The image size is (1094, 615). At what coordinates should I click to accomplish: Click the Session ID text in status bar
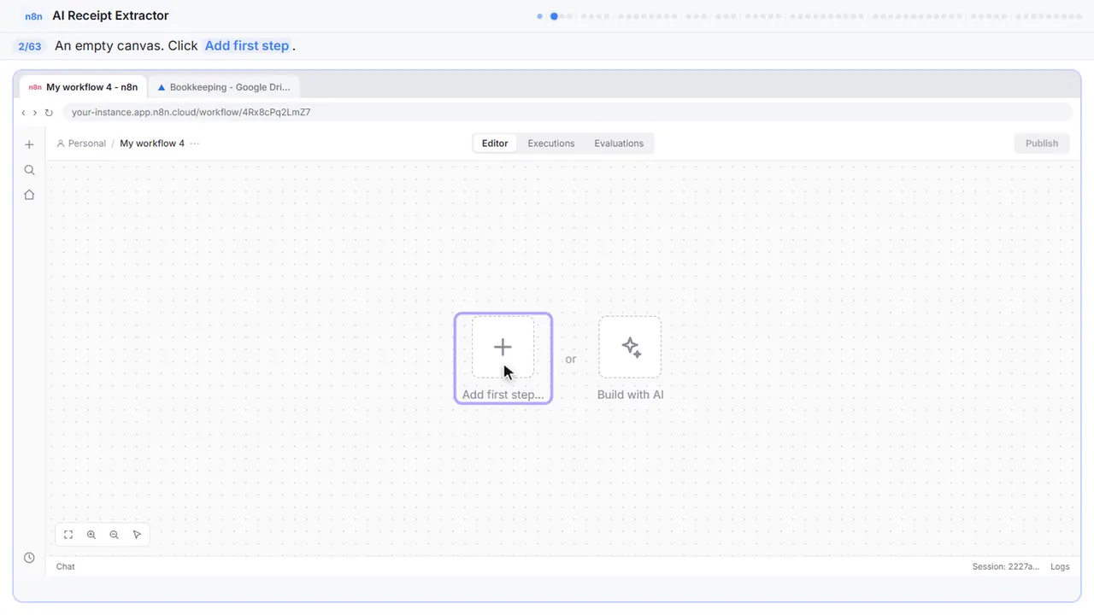pyautogui.click(x=1006, y=566)
